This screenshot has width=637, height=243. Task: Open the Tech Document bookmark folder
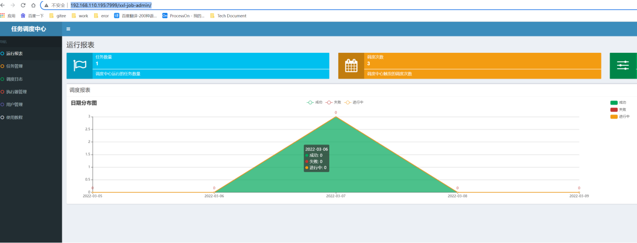coord(228,16)
